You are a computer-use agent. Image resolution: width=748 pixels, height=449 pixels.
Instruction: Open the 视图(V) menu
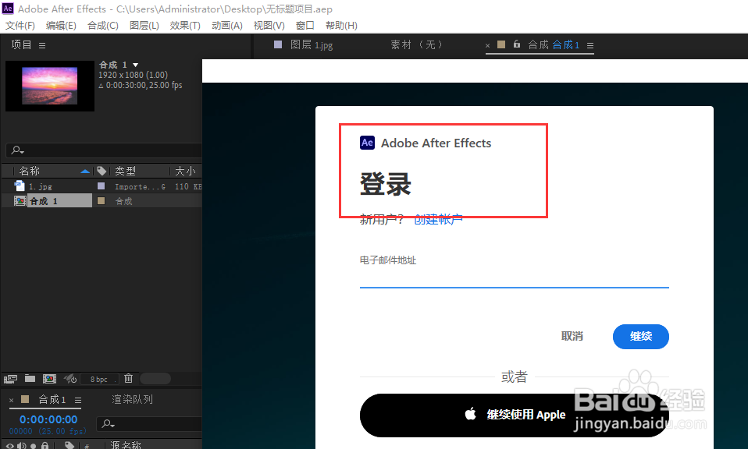(x=269, y=25)
